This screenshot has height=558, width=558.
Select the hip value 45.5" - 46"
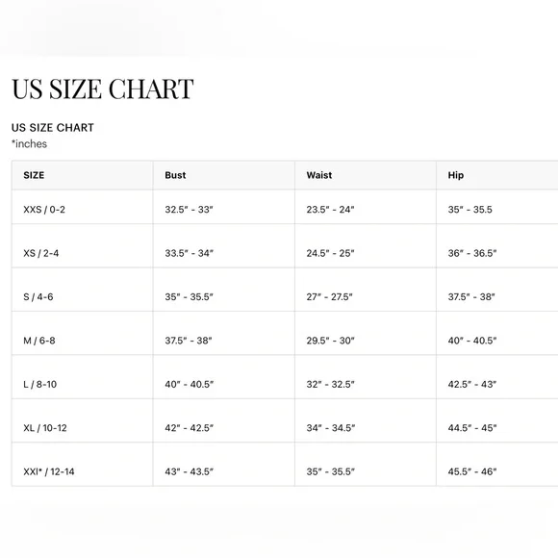point(472,471)
